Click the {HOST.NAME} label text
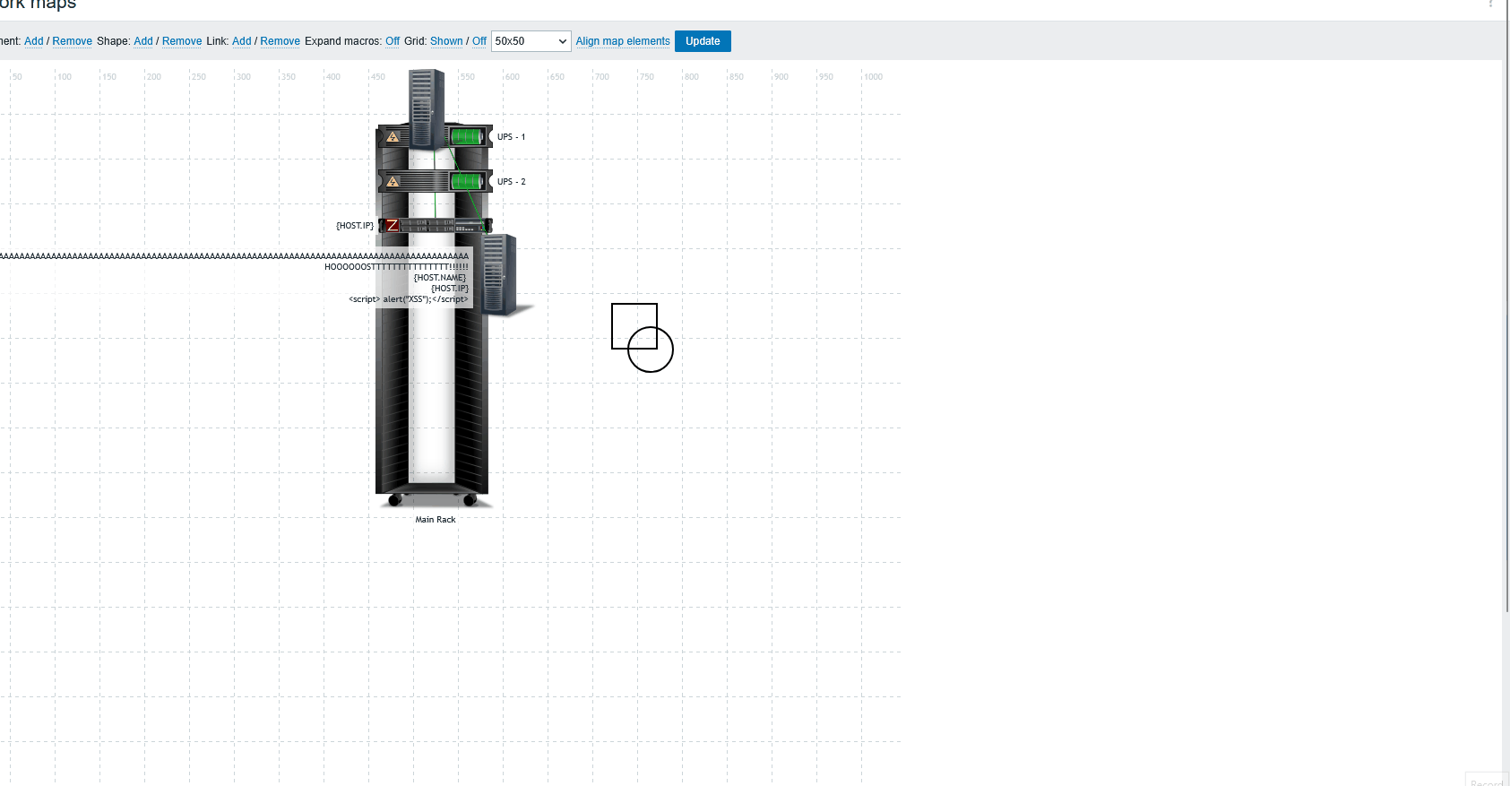This screenshot has height=786, width=1510. click(x=440, y=278)
